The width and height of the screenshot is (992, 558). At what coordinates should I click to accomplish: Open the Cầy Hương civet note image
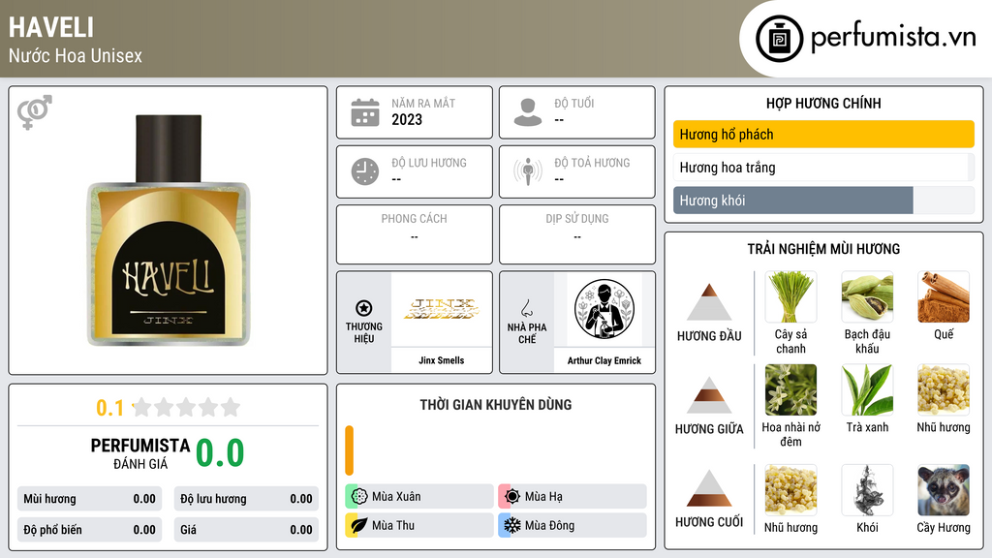[x=944, y=490]
